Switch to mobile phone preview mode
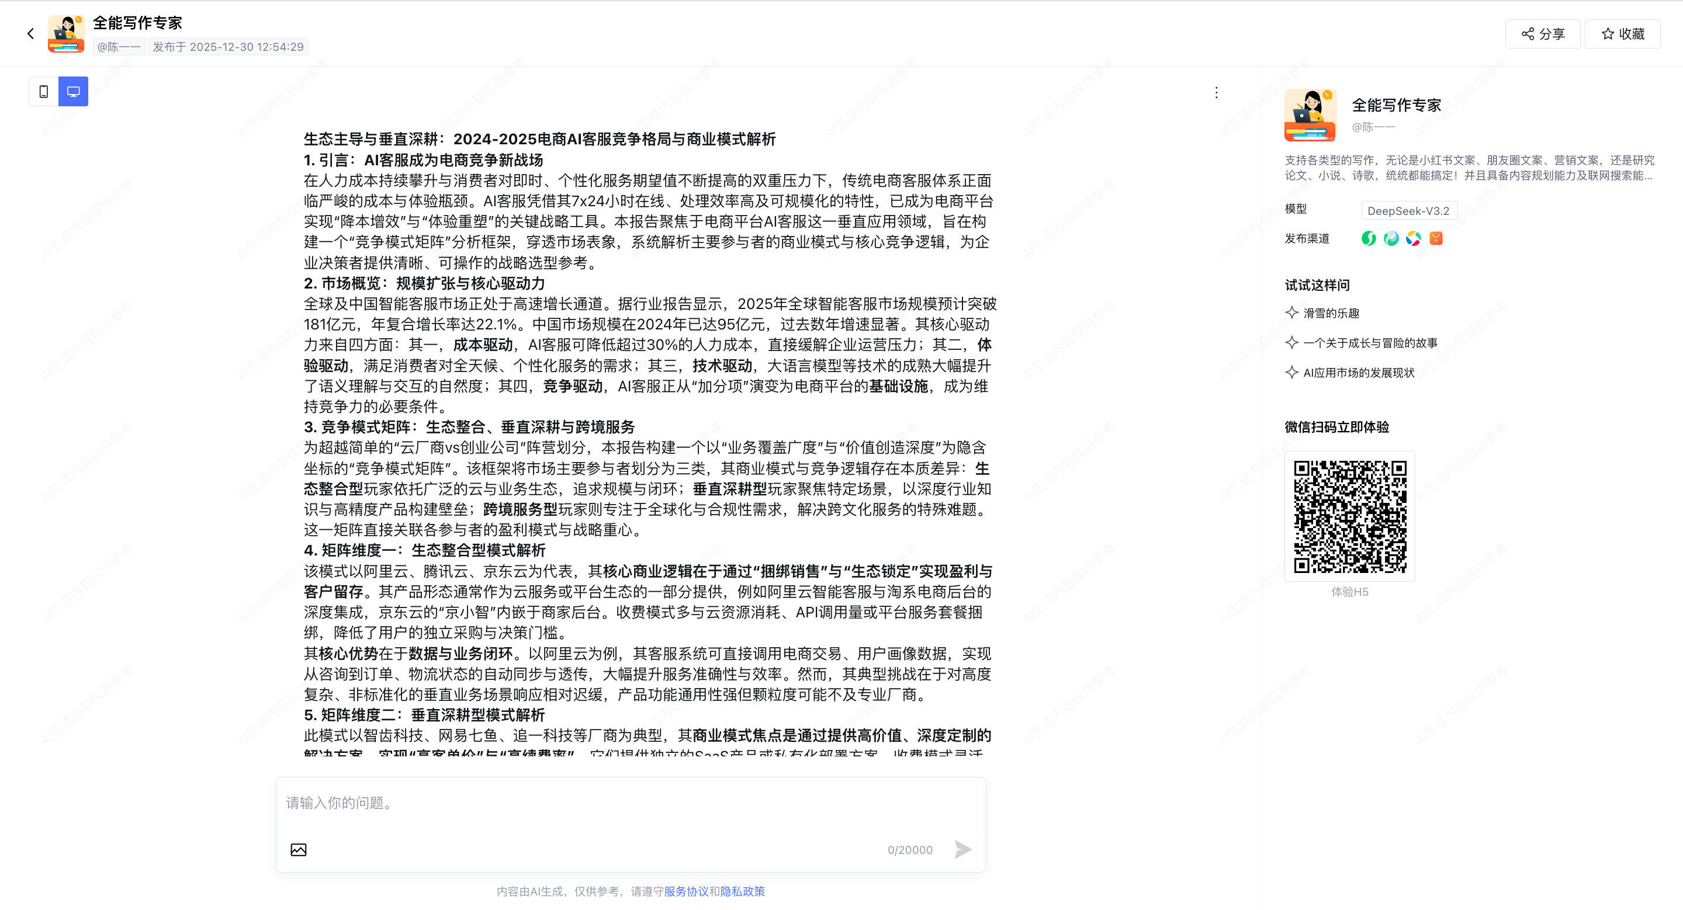The image size is (1683, 910). click(x=44, y=91)
